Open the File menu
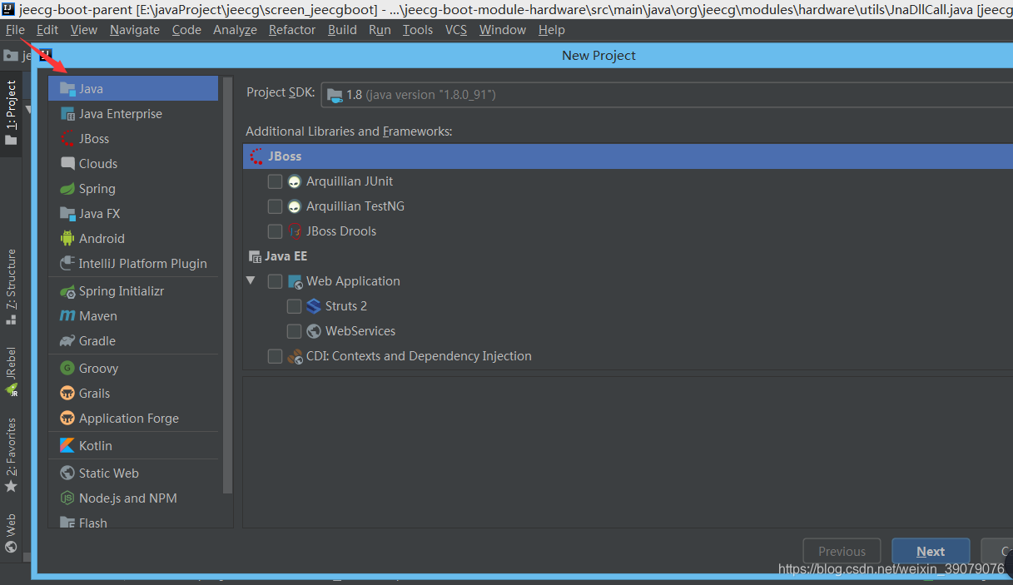Viewport: 1013px width, 585px height. (15, 30)
